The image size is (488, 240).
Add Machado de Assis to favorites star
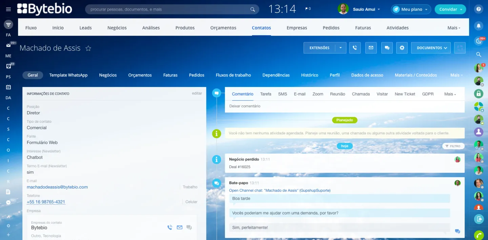pyautogui.click(x=88, y=48)
